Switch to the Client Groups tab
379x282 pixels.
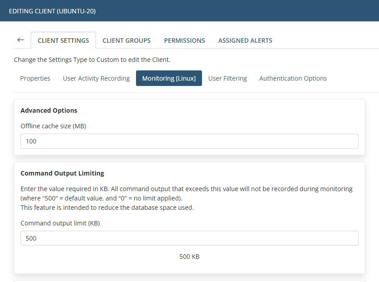pyautogui.click(x=127, y=41)
